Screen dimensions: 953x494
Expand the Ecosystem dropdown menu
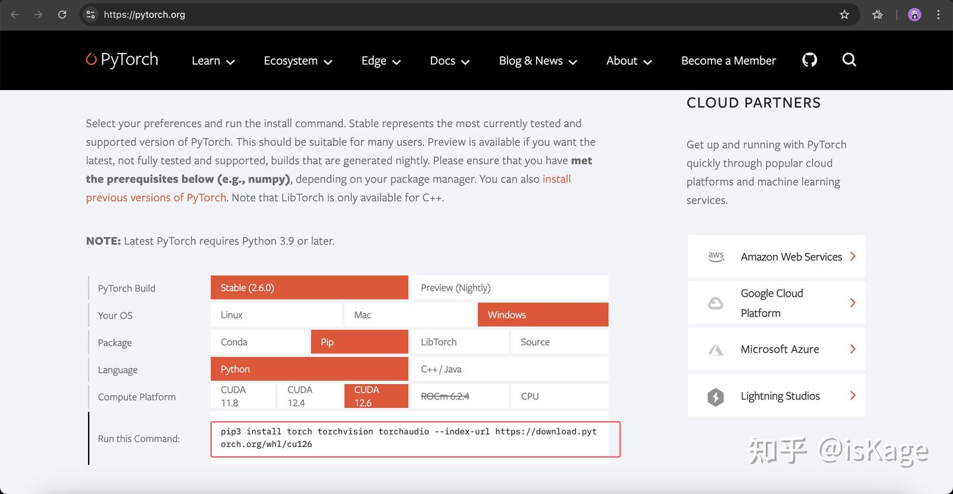298,61
